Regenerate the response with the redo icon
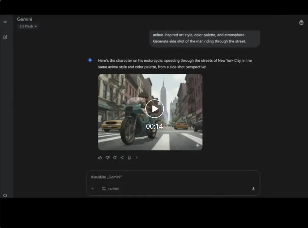The height and width of the screenshot is (228, 308). coord(115,158)
